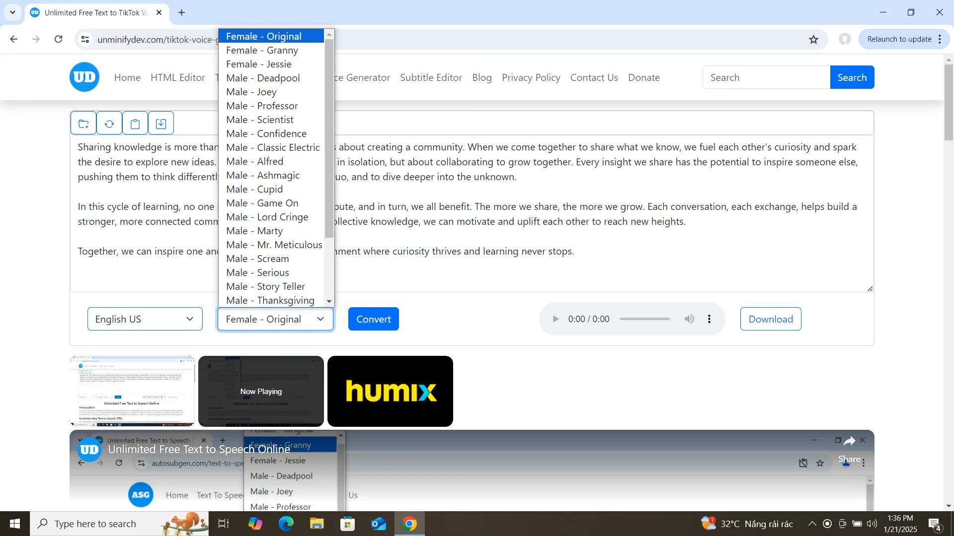Viewport: 954px width, 536px height.
Task: Bookmark this page with star icon
Action: click(x=813, y=39)
